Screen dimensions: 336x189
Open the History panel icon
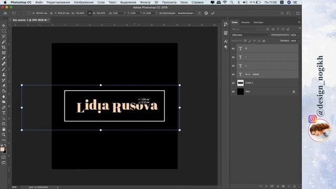(x=226, y=24)
